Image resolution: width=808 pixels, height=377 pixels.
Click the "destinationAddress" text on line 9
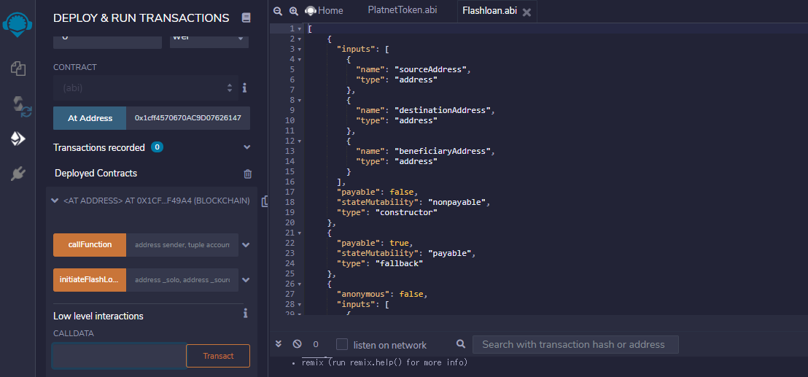(x=442, y=110)
